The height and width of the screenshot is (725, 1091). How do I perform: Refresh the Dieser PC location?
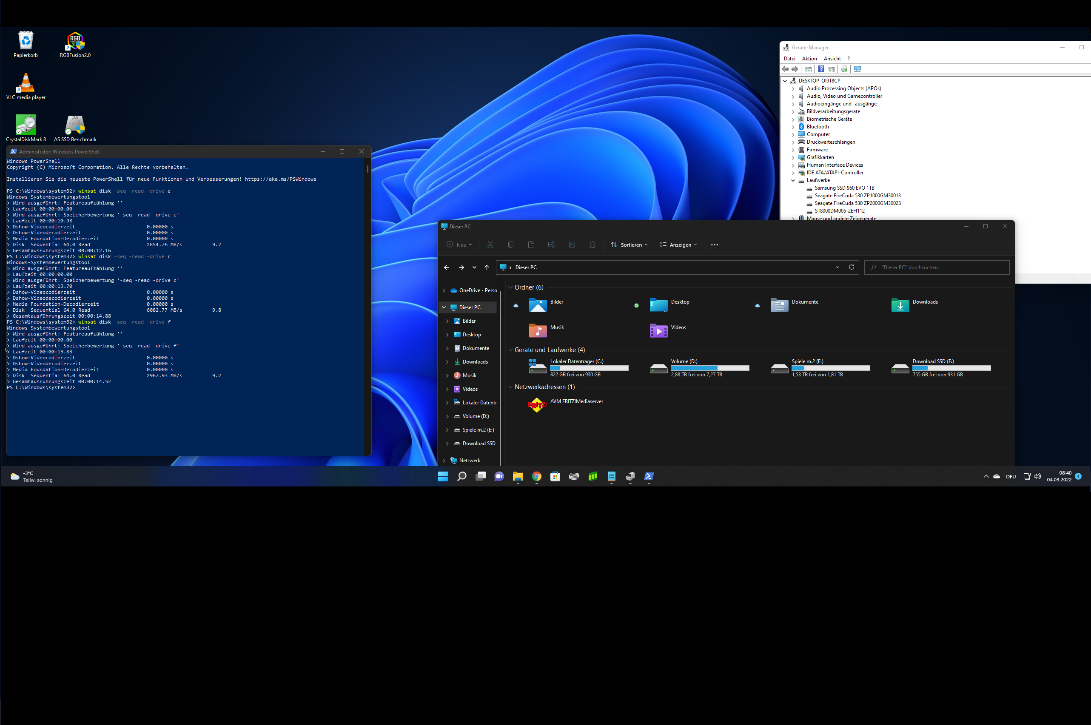tap(851, 267)
